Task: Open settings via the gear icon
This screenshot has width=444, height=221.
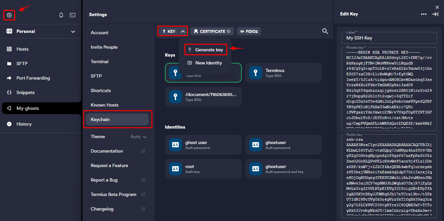Action: (x=9, y=15)
